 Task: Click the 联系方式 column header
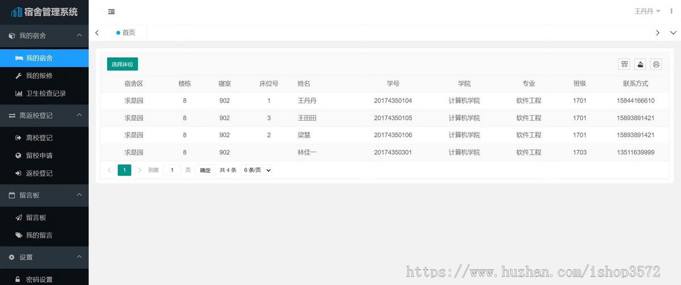click(636, 83)
